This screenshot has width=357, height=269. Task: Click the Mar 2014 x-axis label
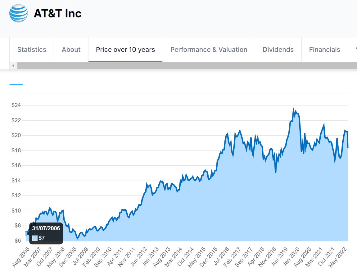click(174, 257)
